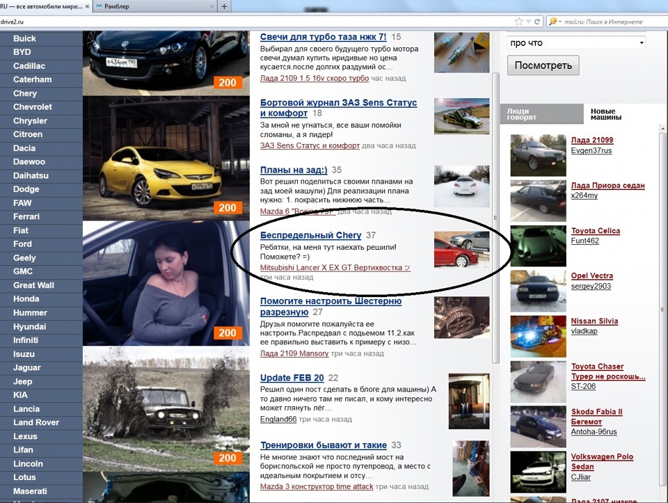Screen dimensions: 668x503
Task: Click the red Lancer post thumbnail
Action: pyautogui.click(x=462, y=249)
